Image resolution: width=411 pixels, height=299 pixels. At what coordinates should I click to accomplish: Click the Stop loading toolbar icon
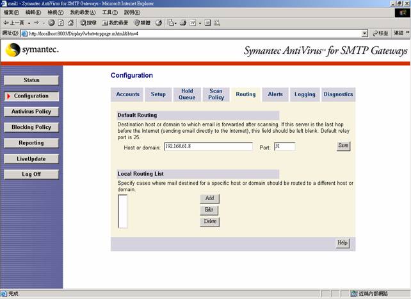coord(51,23)
